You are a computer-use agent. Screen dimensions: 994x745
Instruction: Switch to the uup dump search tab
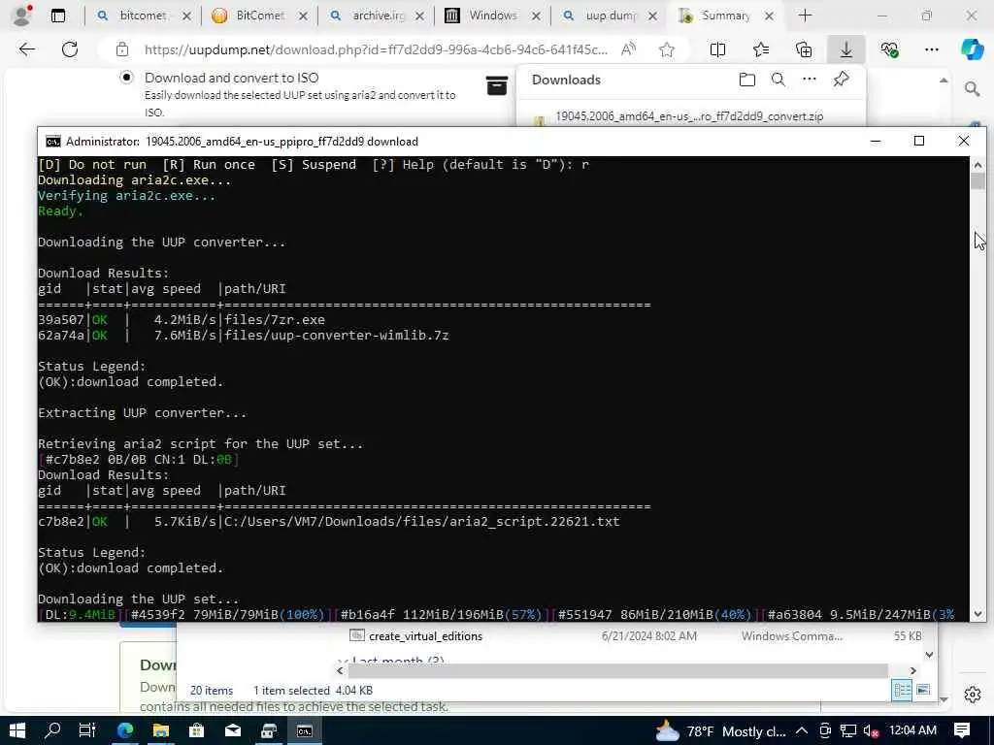click(610, 16)
